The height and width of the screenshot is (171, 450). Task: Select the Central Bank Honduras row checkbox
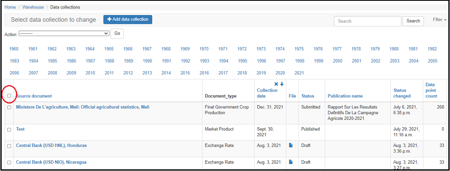(x=9, y=146)
